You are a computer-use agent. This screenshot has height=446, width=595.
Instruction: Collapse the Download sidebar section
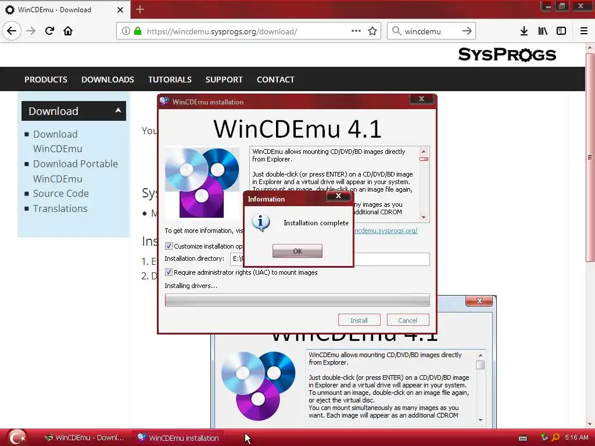pos(118,110)
